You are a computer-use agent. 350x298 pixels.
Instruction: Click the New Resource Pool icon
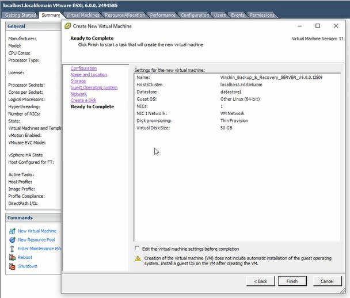click(12, 240)
